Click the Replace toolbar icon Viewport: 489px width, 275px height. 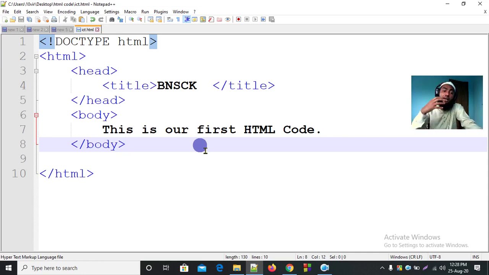[120, 19]
